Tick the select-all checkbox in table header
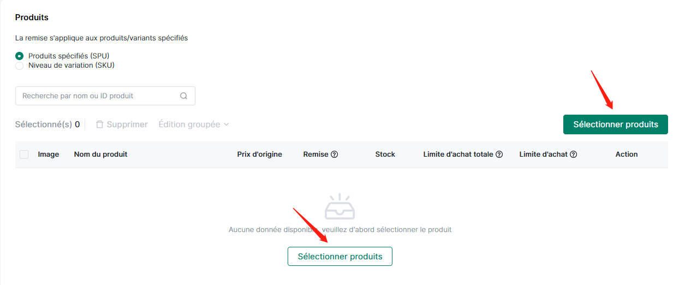This screenshot has width=679, height=285. pyautogui.click(x=24, y=155)
